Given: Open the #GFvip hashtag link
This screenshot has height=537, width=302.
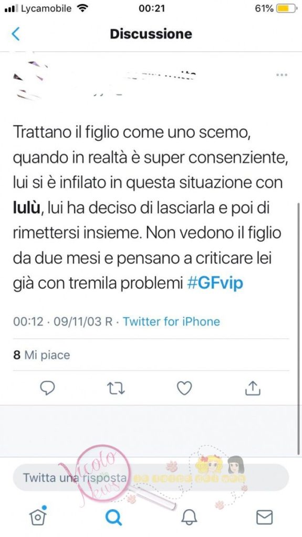Looking at the screenshot, I should [x=215, y=284].
